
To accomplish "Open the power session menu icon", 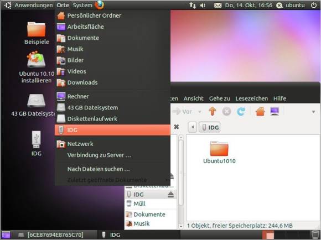I will pyautogui.click(x=314, y=6).
